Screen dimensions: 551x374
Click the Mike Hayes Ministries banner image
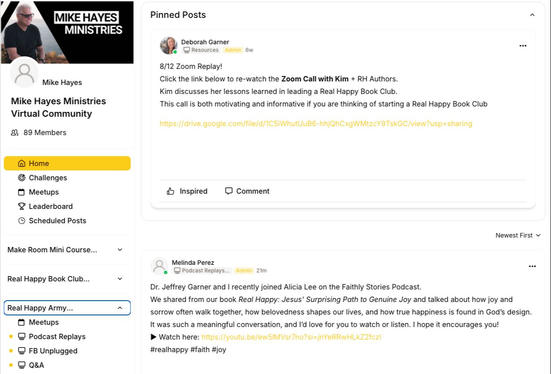click(67, 31)
